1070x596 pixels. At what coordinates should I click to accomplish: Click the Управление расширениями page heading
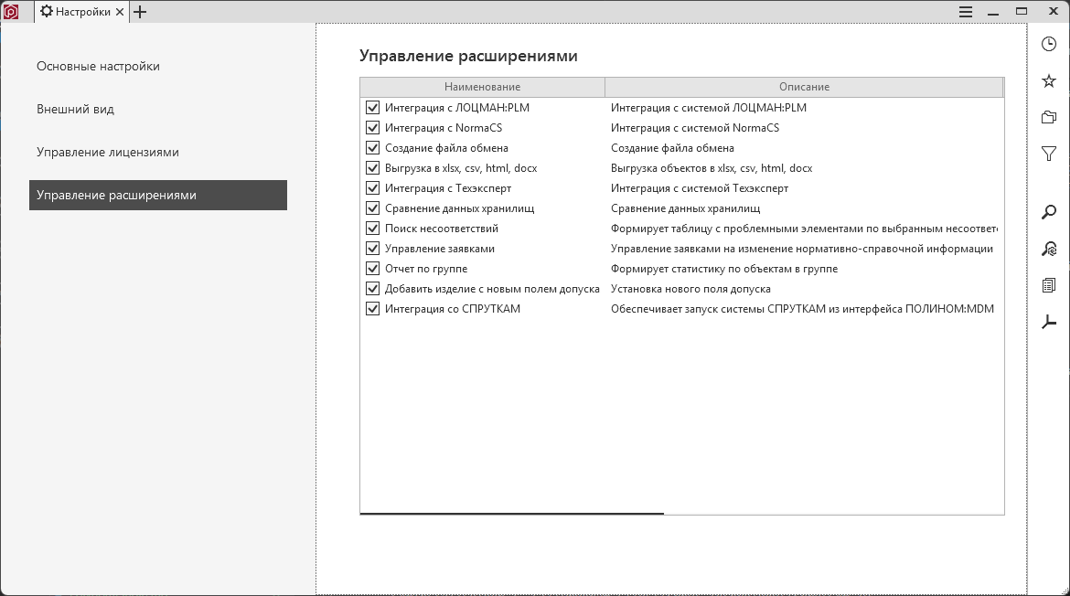(x=468, y=56)
